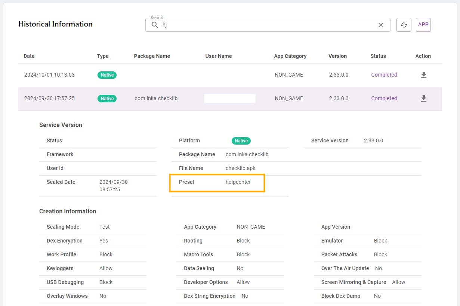
Task: Click the Creation Information section heading
Action: pos(68,211)
